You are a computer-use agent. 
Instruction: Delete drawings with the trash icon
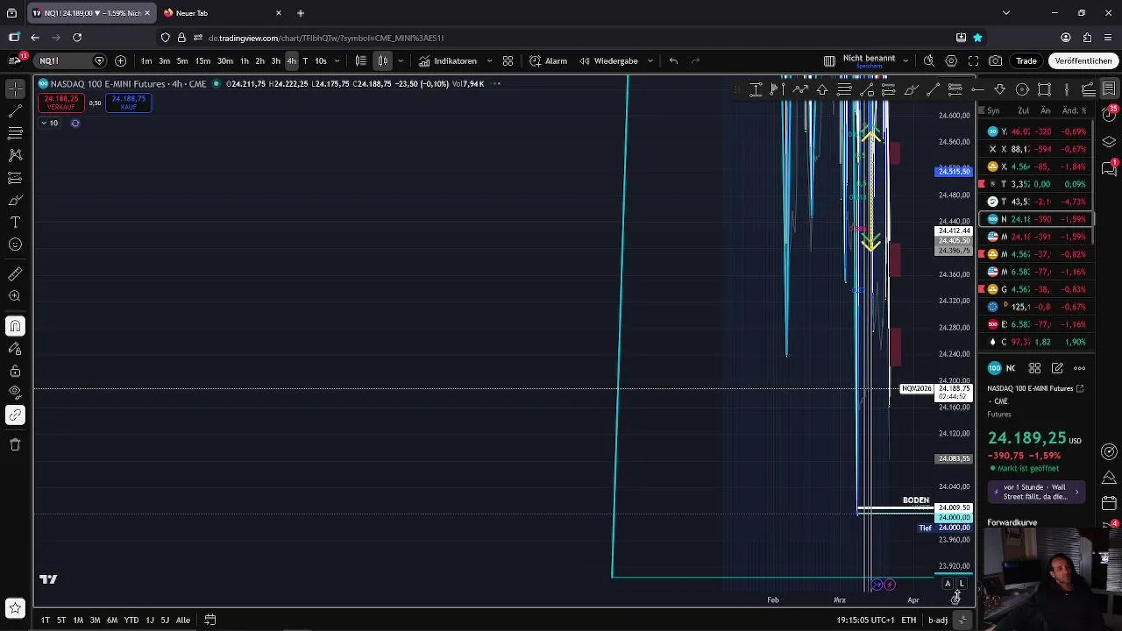coord(15,444)
